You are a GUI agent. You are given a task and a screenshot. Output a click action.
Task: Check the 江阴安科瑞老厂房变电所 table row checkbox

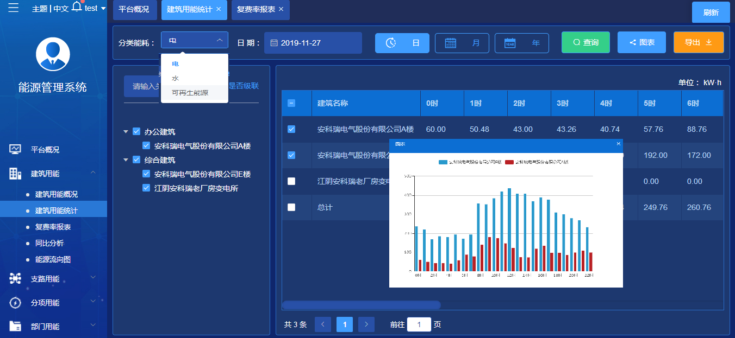click(291, 181)
